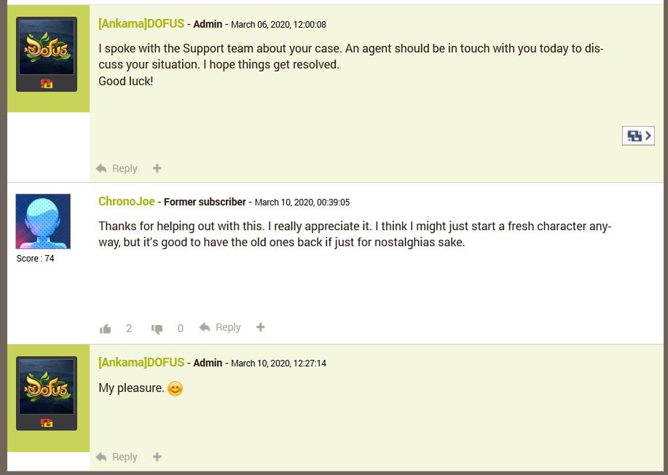Click the DOFUS avatar in first post
Screen dimensions: 668x475
coord(47,48)
